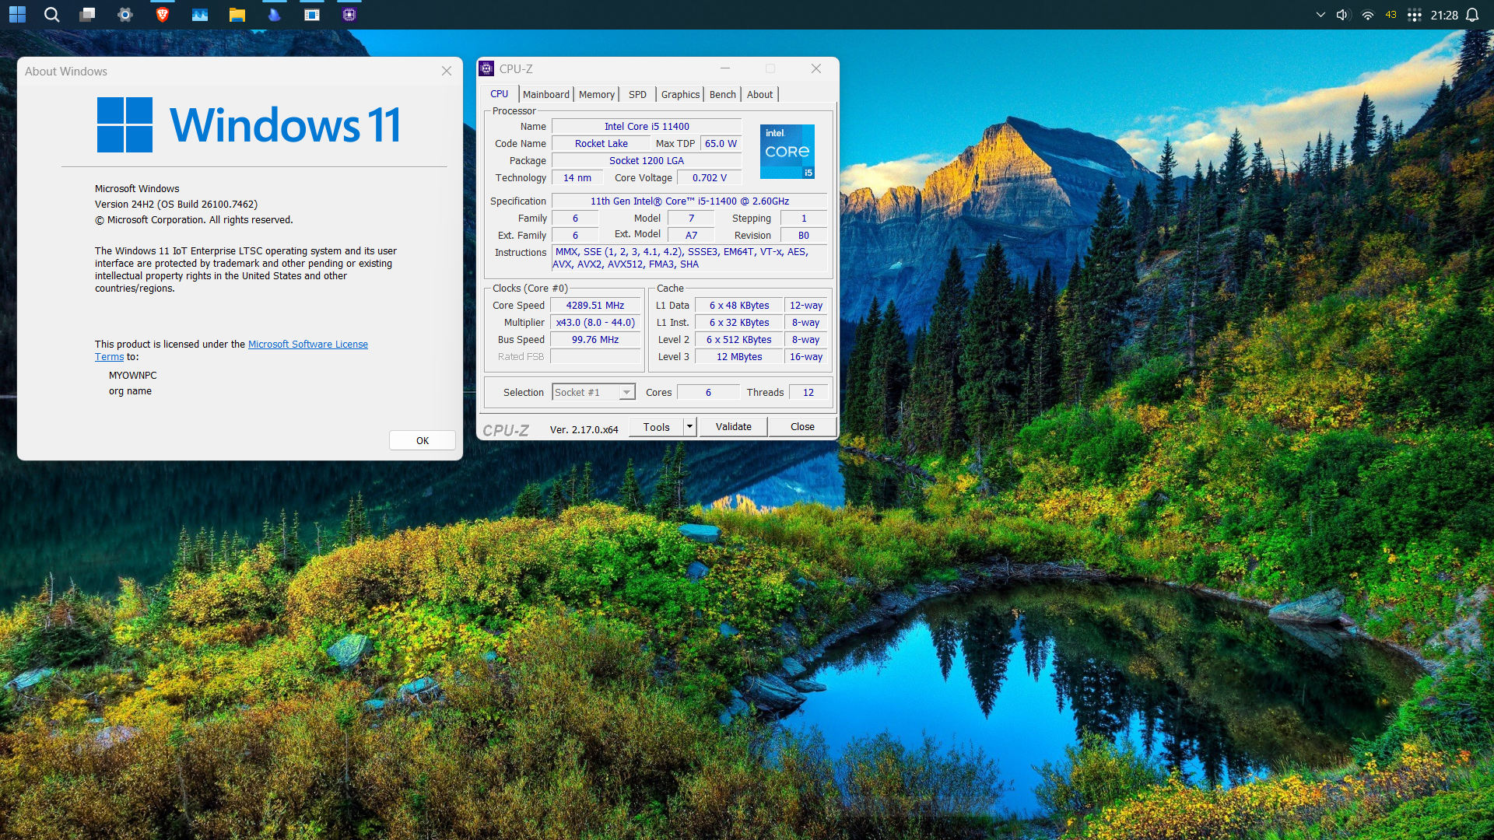Image resolution: width=1494 pixels, height=840 pixels.
Task: Select the Bench tab
Action: click(722, 94)
